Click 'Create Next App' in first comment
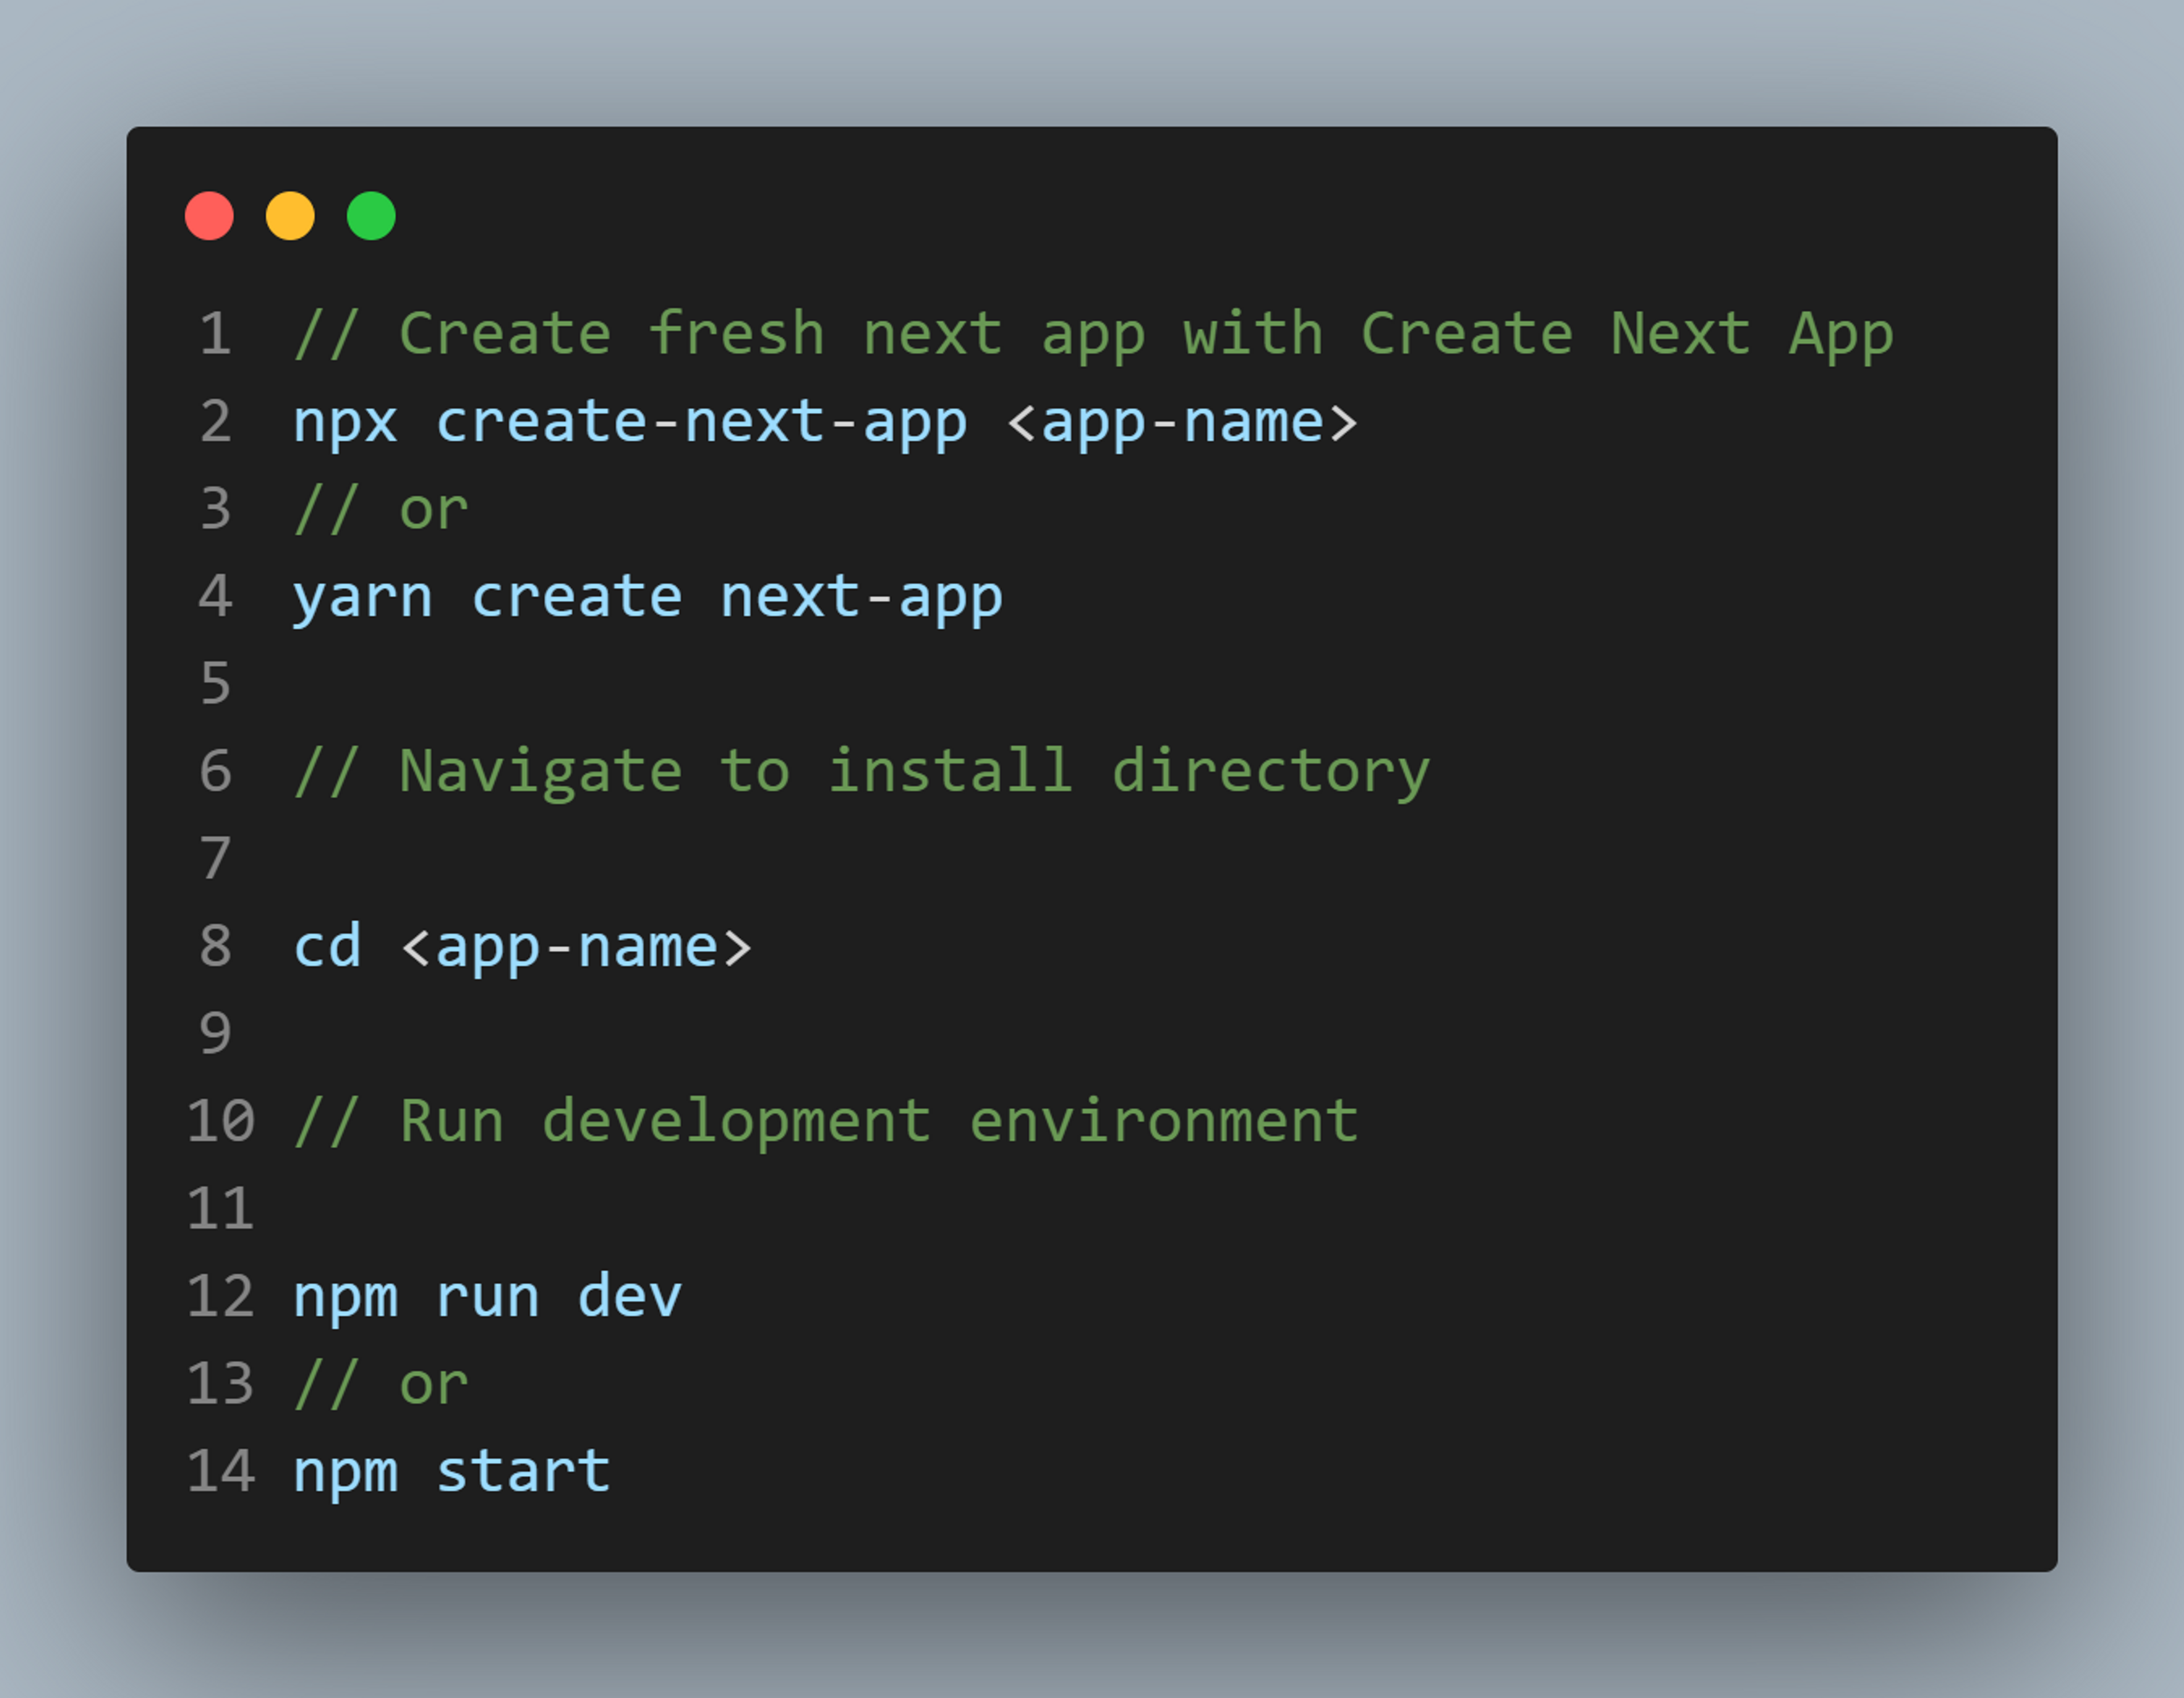Image resolution: width=2184 pixels, height=1698 pixels. 1626,334
